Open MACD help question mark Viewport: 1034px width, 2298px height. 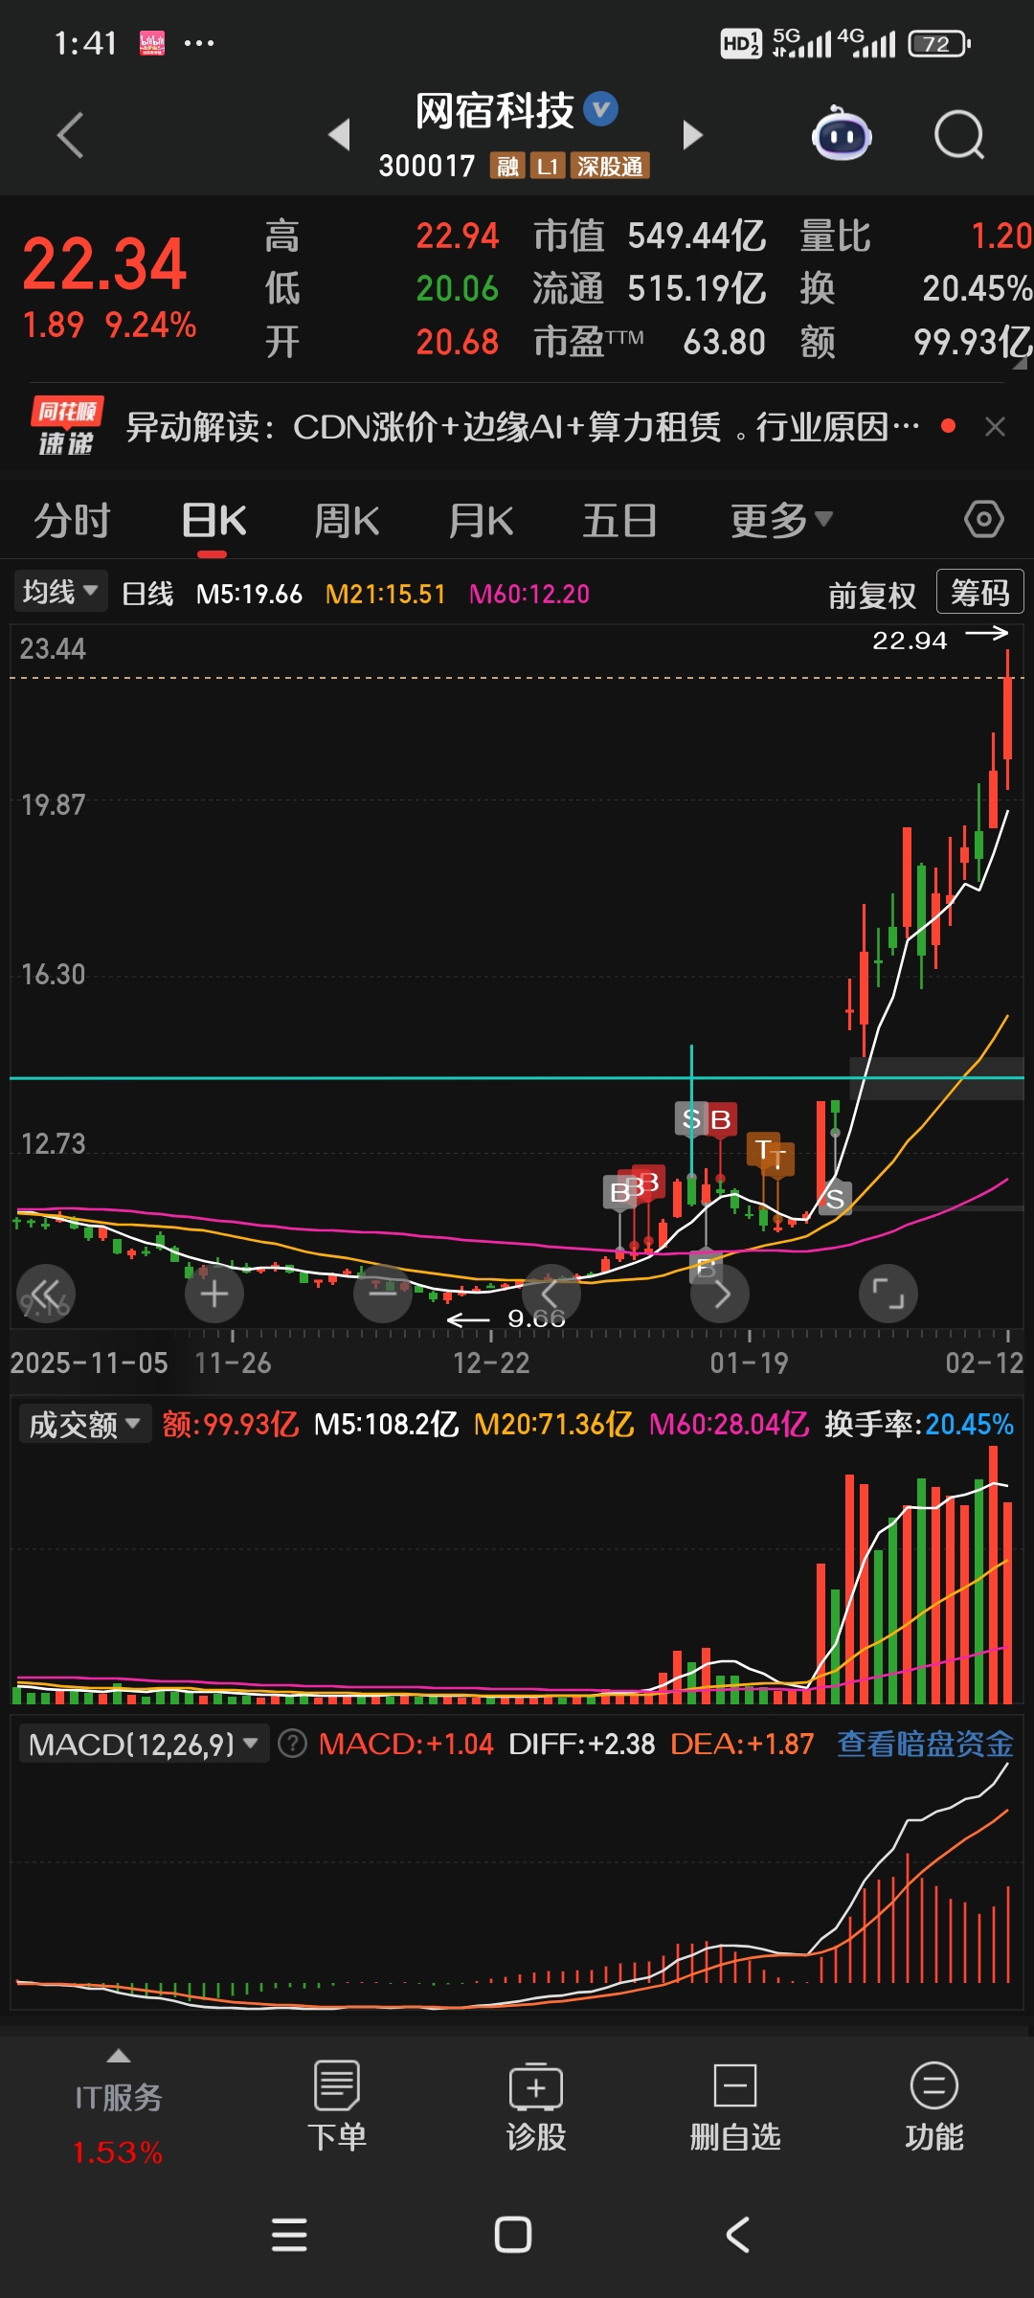[x=292, y=1744]
